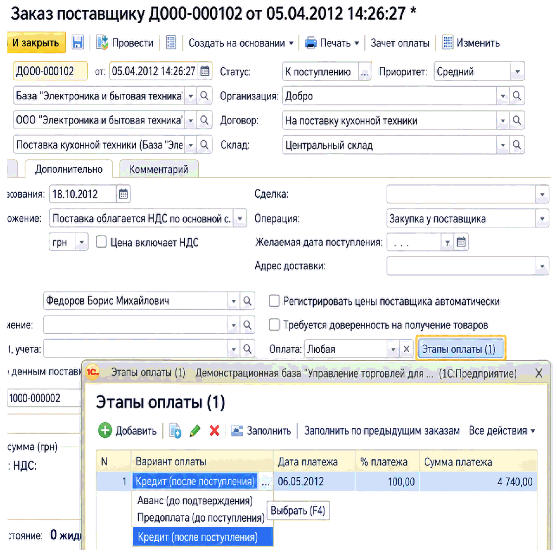Viewport: 557px width, 557px height.
Task: Toggle Цена включает НДС checkbox
Action: pos(101,242)
